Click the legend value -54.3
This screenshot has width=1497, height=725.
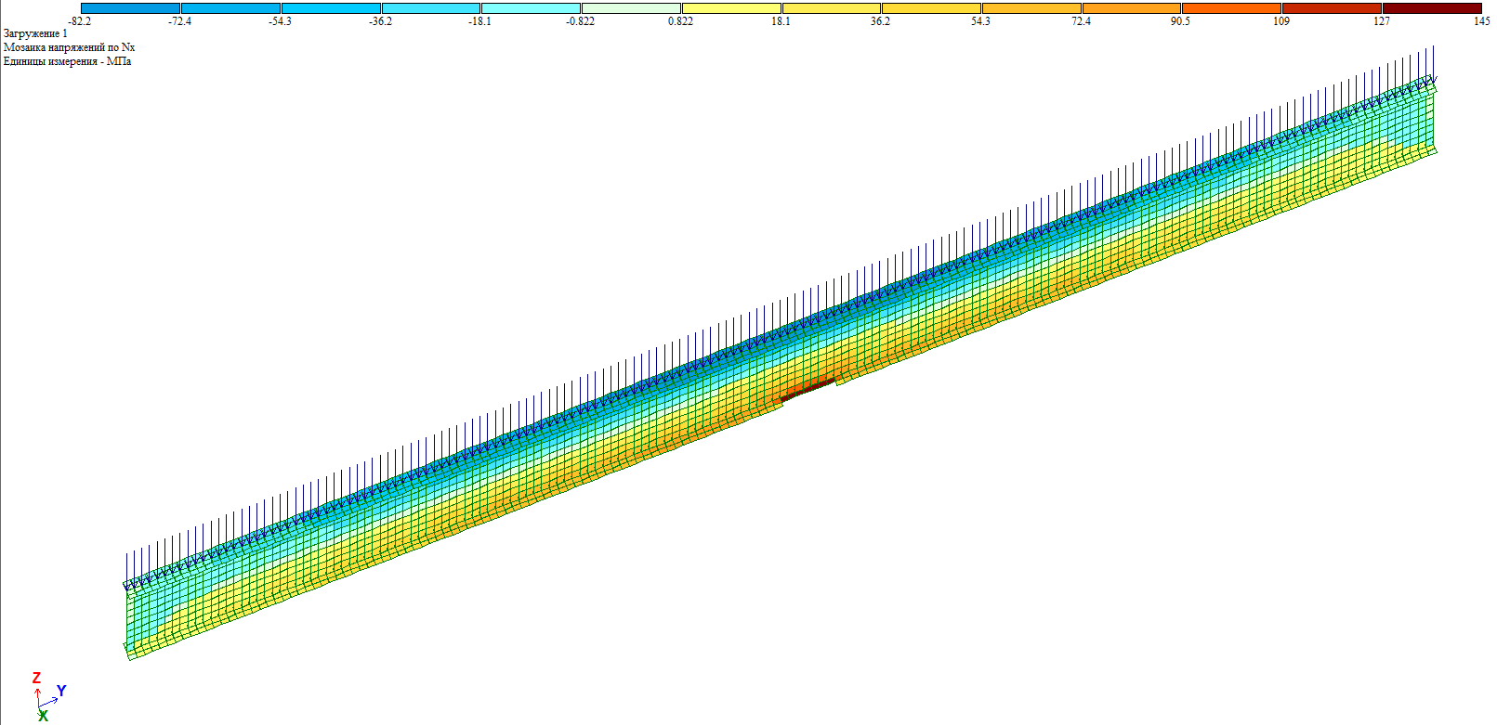click(x=280, y=21)
